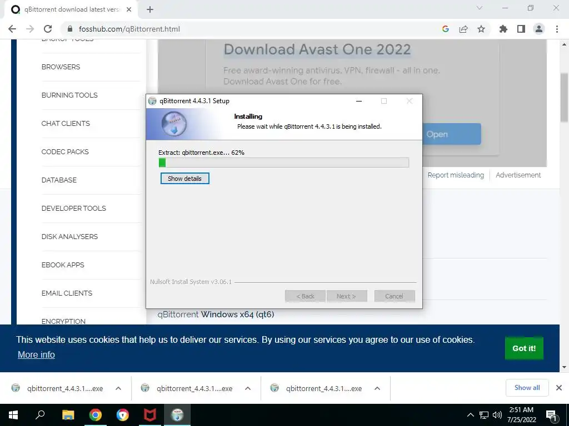Bookmark this page with star icon
Viewport: 569px width, 426px height.
tap(481, 29)
